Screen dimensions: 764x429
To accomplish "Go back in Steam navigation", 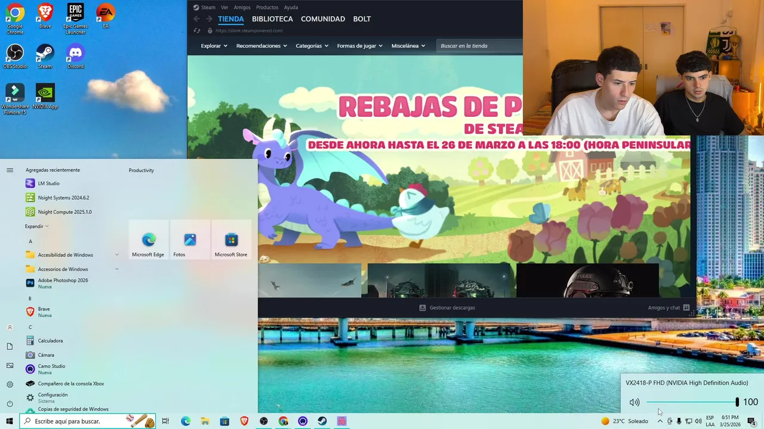I will [196, 19].
